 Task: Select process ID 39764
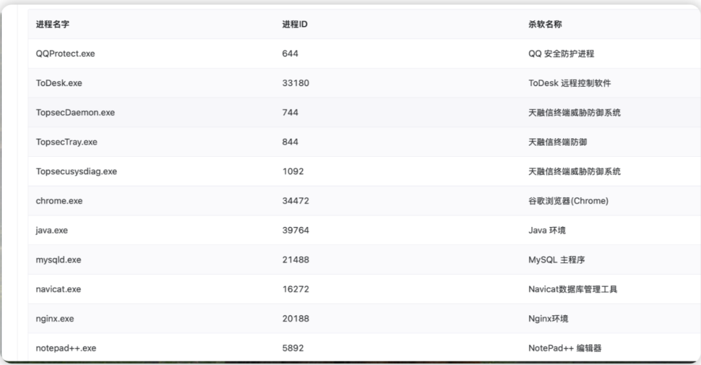295,231
